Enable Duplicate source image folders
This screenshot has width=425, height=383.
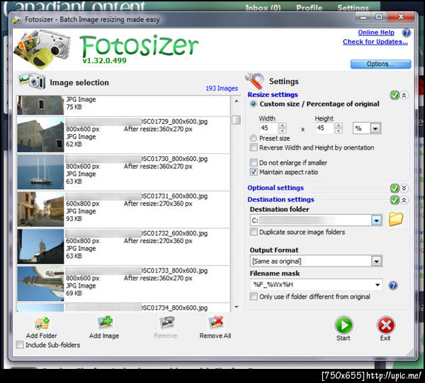(x=254, y=232)
